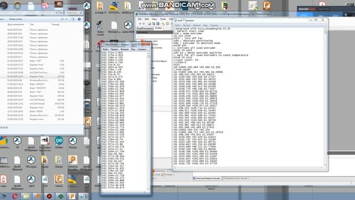Toggle preview pane icon in Explorer
The width and height of the screenshot is (355, 200).
point(73,19)
